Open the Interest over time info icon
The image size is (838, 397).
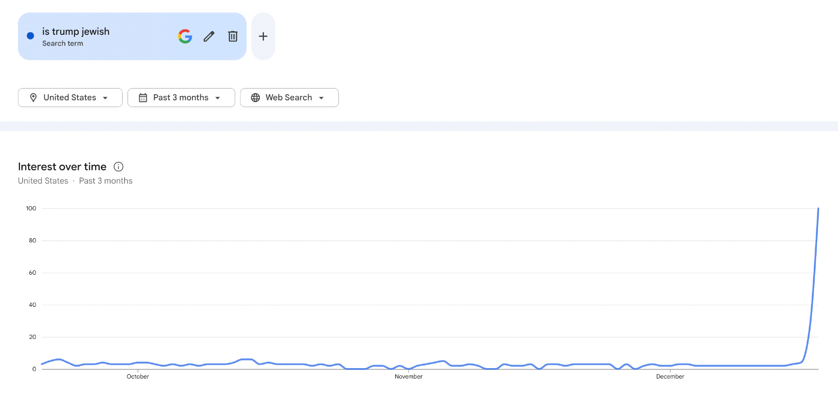coord(119,167)
